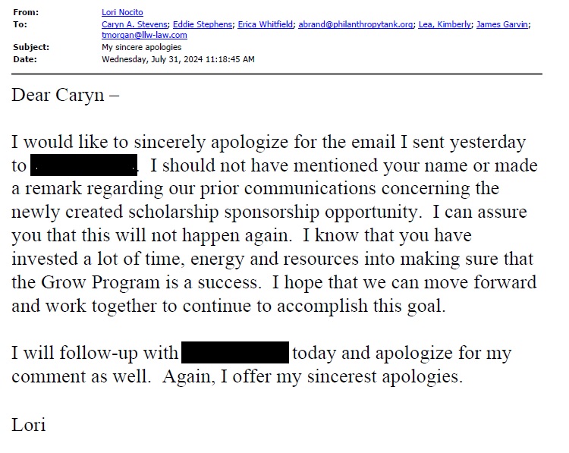Click the redacted box after 'follow-up with'

235,353
